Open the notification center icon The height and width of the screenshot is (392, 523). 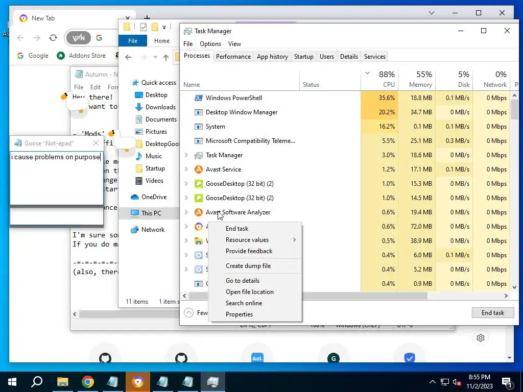click(x=507, y=382)
